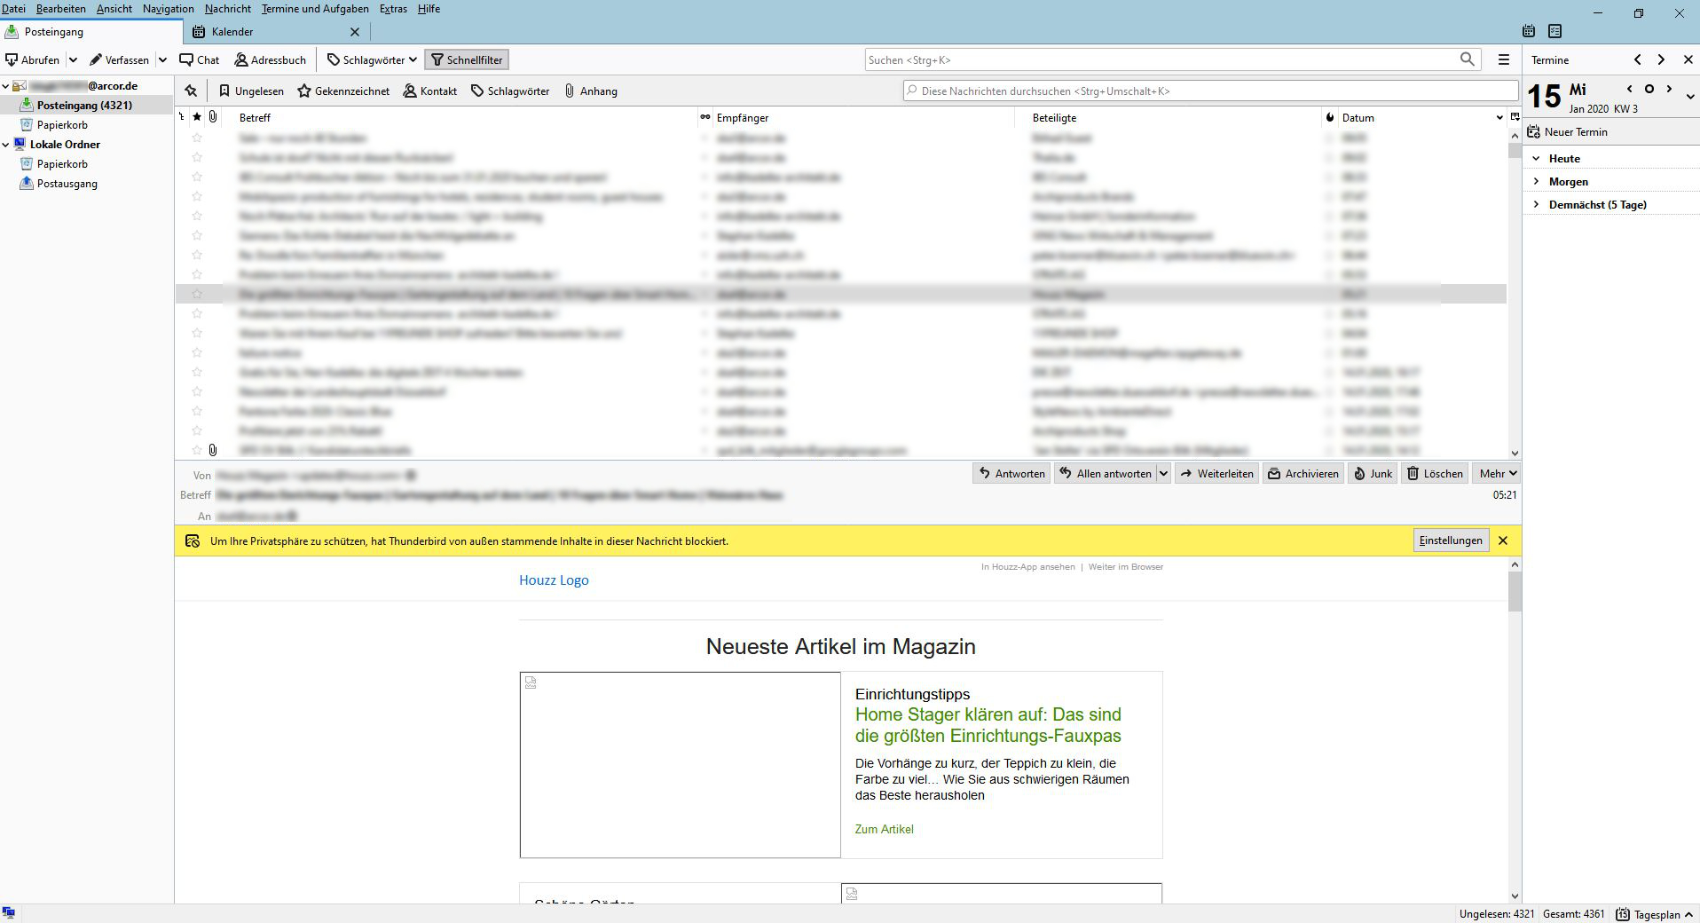1700x923 pixels.
Task: Open the Zum Artikel link
Action: tap(884, 829)
